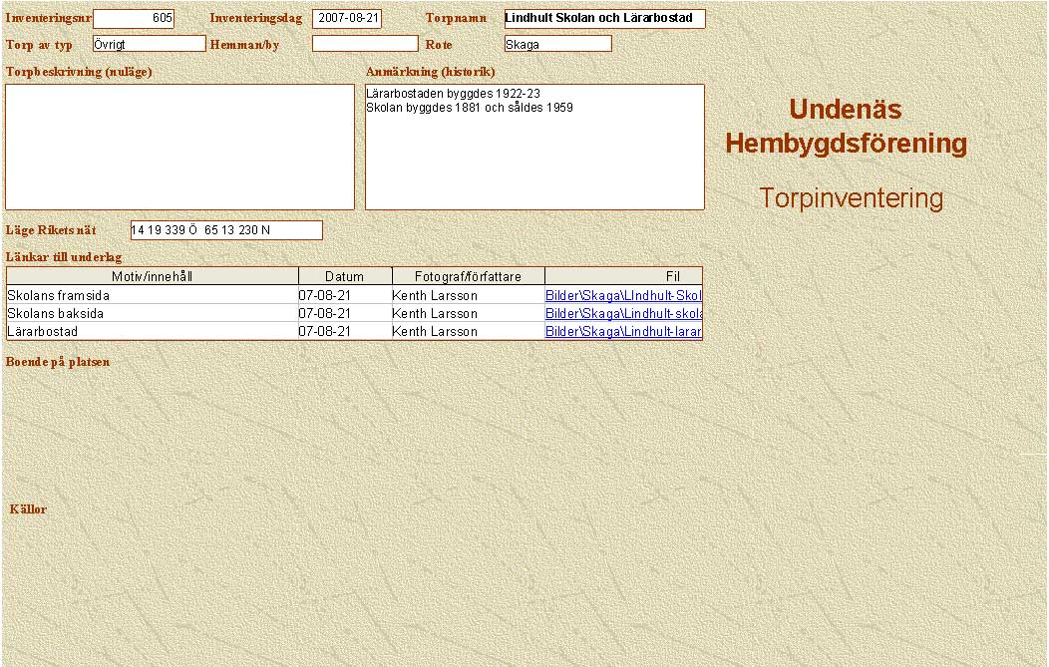The width and height of the screenshot is (1049, 667).
Task: Open the file link for Skolans baksida
Action: pyautogui.click(x=623, y=313)
